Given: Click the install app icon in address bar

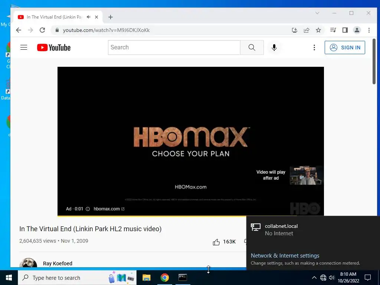Looking at the screenshot, I should coord(294,30).
